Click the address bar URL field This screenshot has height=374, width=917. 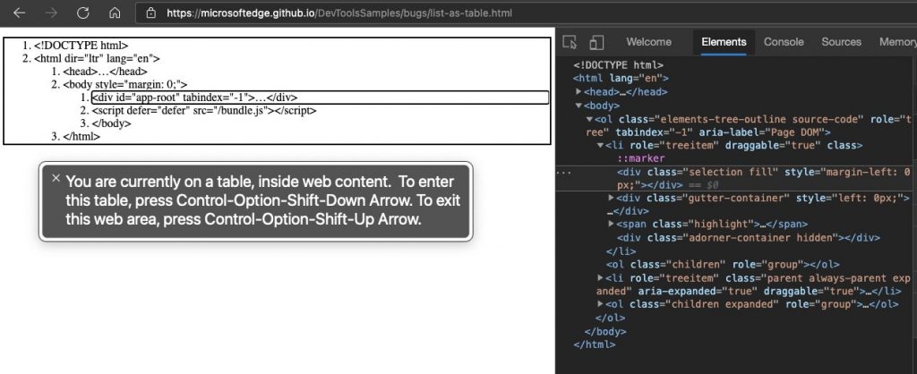[525, 13]
